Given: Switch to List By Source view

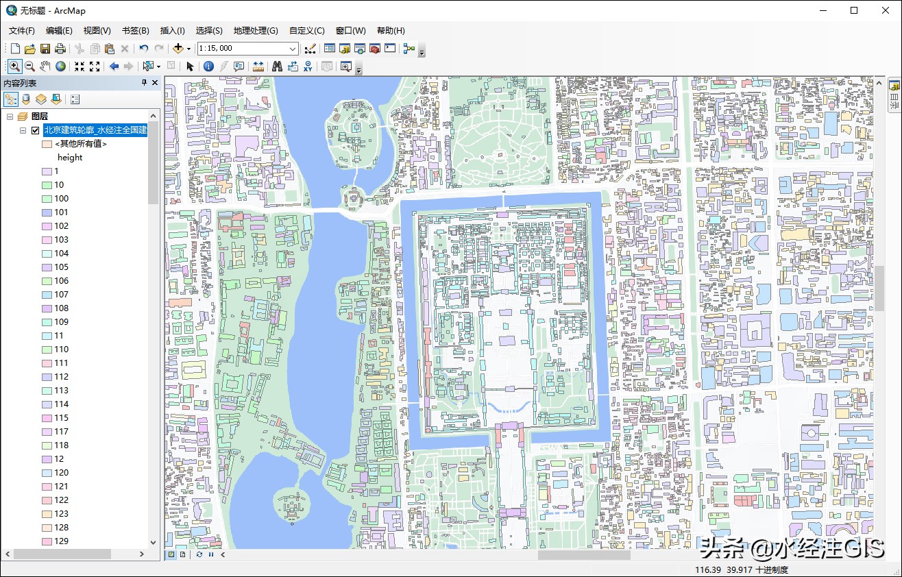Looking at the screenshot, I should pos(26,99).
